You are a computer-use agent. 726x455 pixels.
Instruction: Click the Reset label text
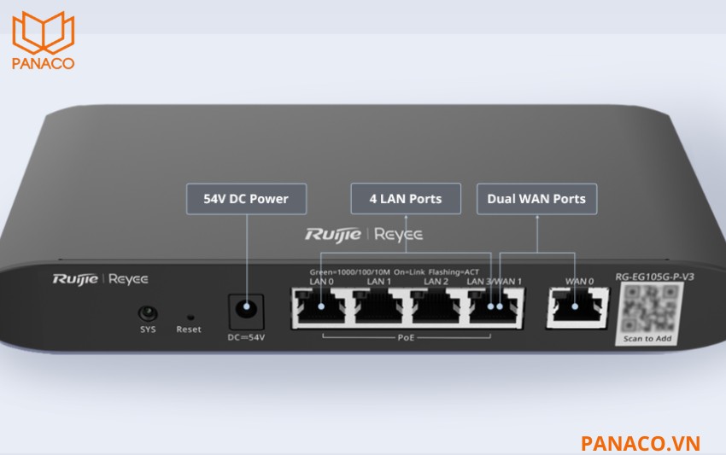point(189,330)
